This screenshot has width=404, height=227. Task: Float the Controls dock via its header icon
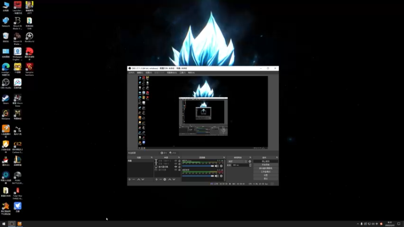[277, 157]
